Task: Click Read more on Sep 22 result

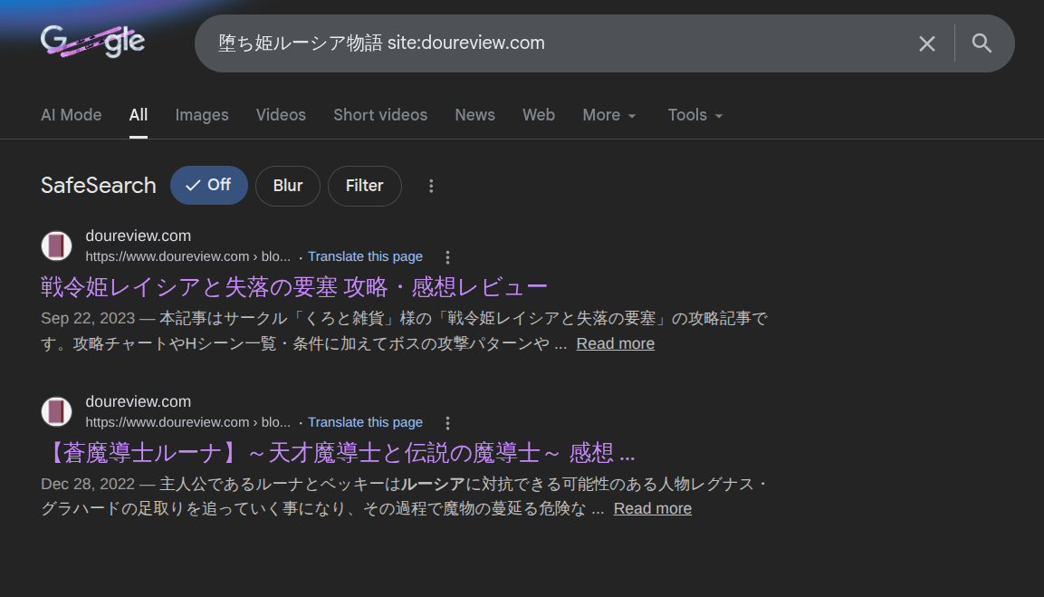Action: [x=615, y=344]
